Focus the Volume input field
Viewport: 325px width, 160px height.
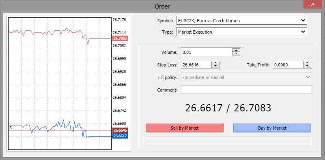(207, 52)
